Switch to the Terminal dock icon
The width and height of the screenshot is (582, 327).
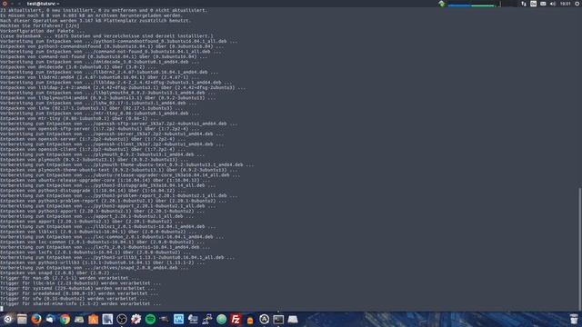(x=278, y=319)
